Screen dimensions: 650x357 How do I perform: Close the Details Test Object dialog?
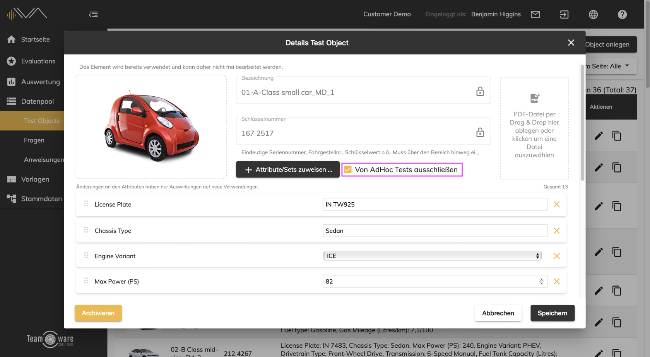click(571, 43)
